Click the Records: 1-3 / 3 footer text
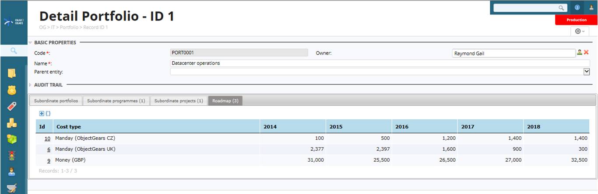Image resolution: width=598 pixels, height=194 pixels. (x=58, y=171)
